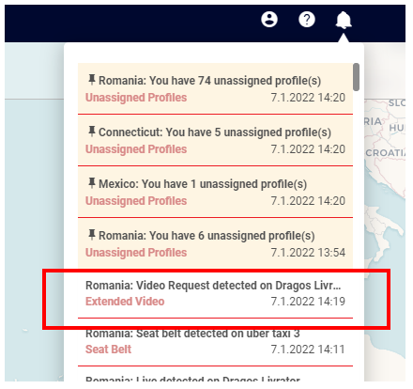Viewport: 413px width, 389px height.
Task: Click the CROATIA label on the map
Action: coord(386,153)
